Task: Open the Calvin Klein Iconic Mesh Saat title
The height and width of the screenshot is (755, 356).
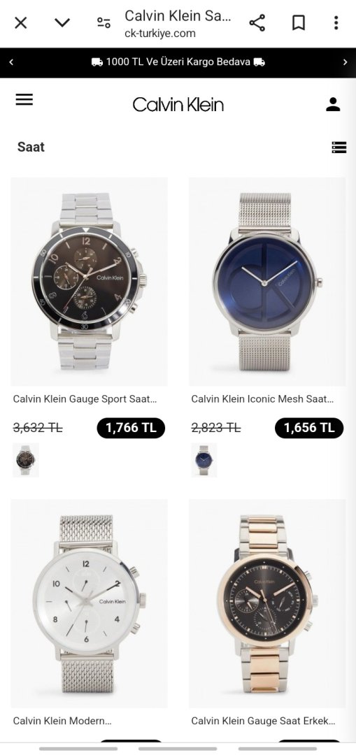Action: point(262,399)
